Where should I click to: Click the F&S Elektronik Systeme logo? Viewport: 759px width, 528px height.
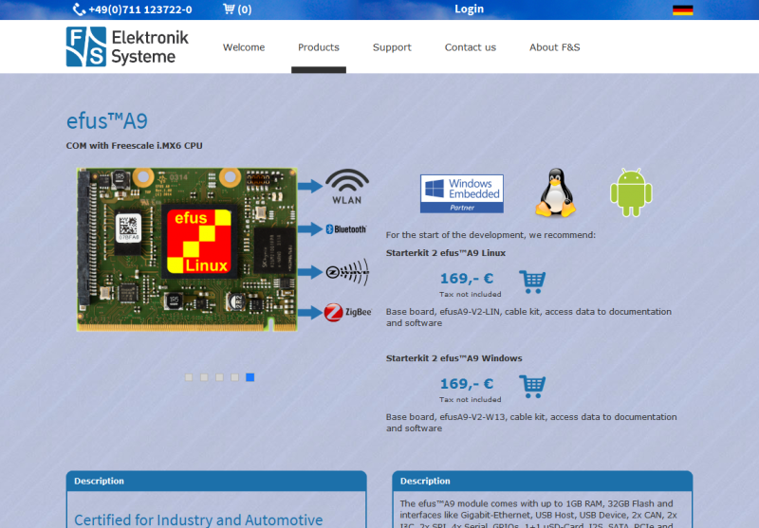click(x=127, y=46)
